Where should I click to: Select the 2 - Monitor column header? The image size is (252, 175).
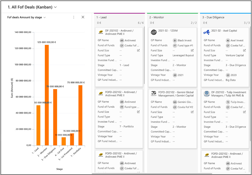pyautogui.click(x=156, y=17)
